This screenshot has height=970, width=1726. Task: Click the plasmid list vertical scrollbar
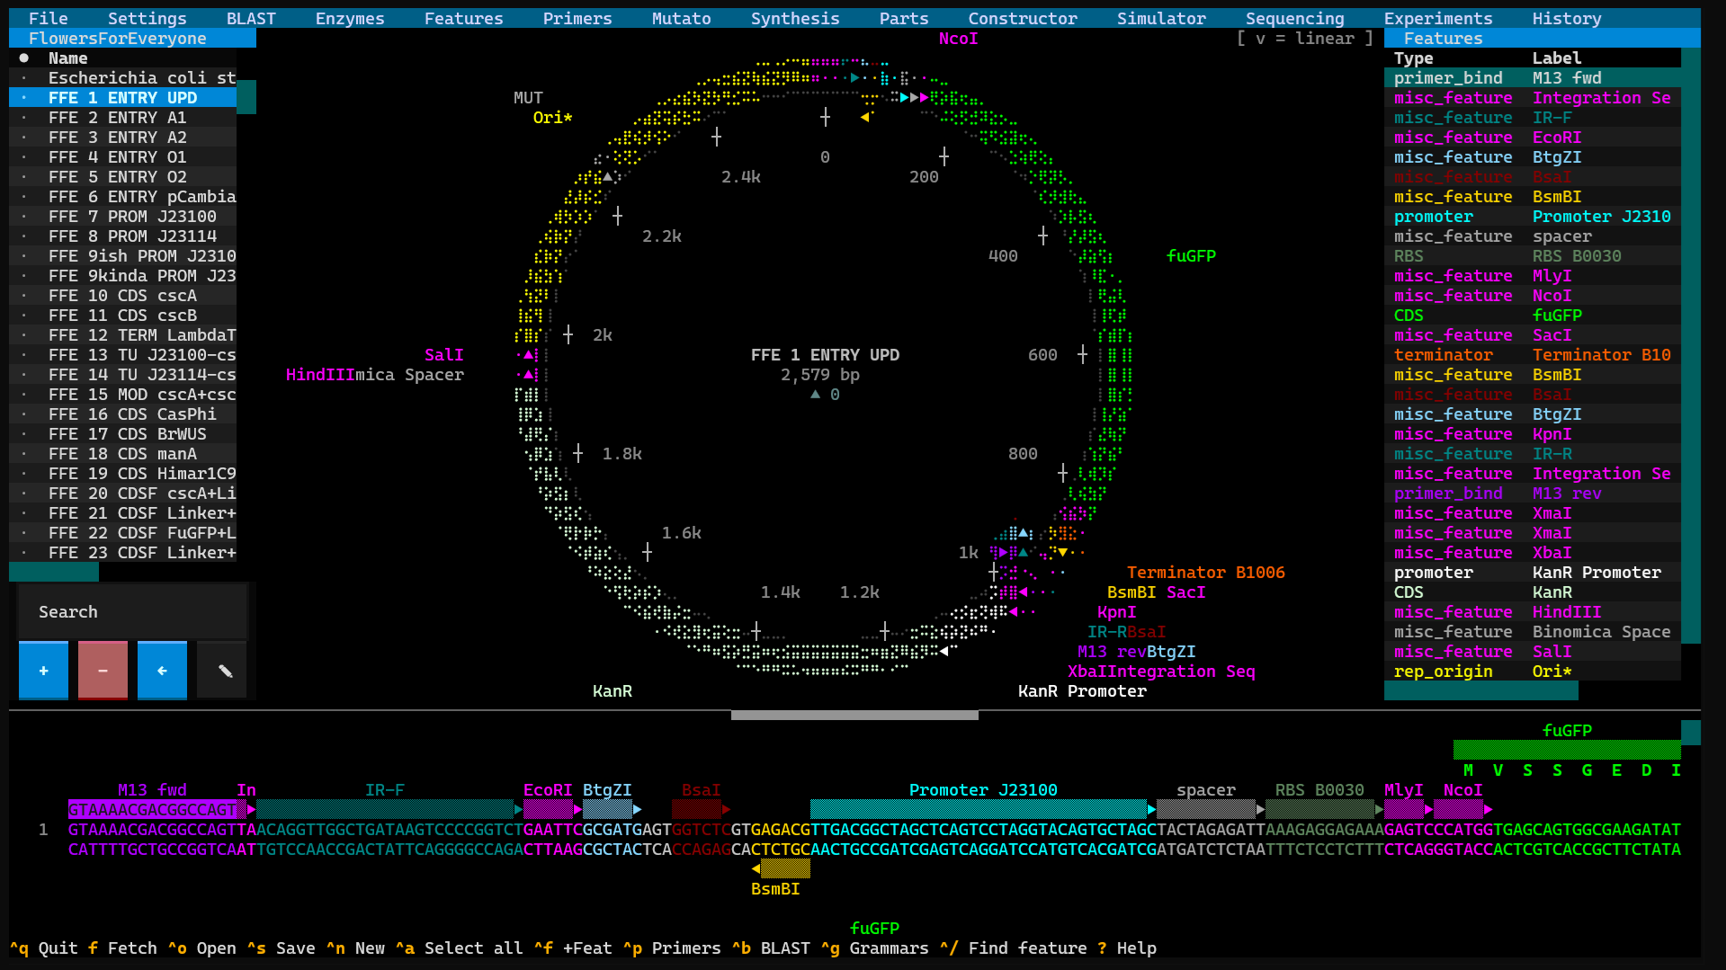(246, 97)
